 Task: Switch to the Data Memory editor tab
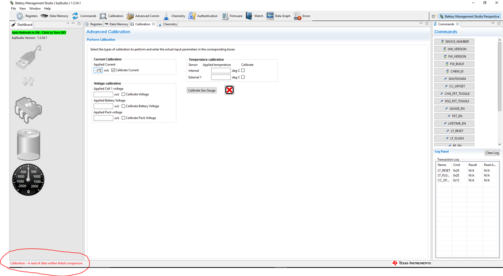[x=117, y=24]
